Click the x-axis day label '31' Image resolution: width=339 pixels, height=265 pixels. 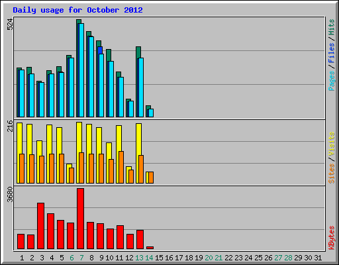pyautogui.click(x=318, y=258)
